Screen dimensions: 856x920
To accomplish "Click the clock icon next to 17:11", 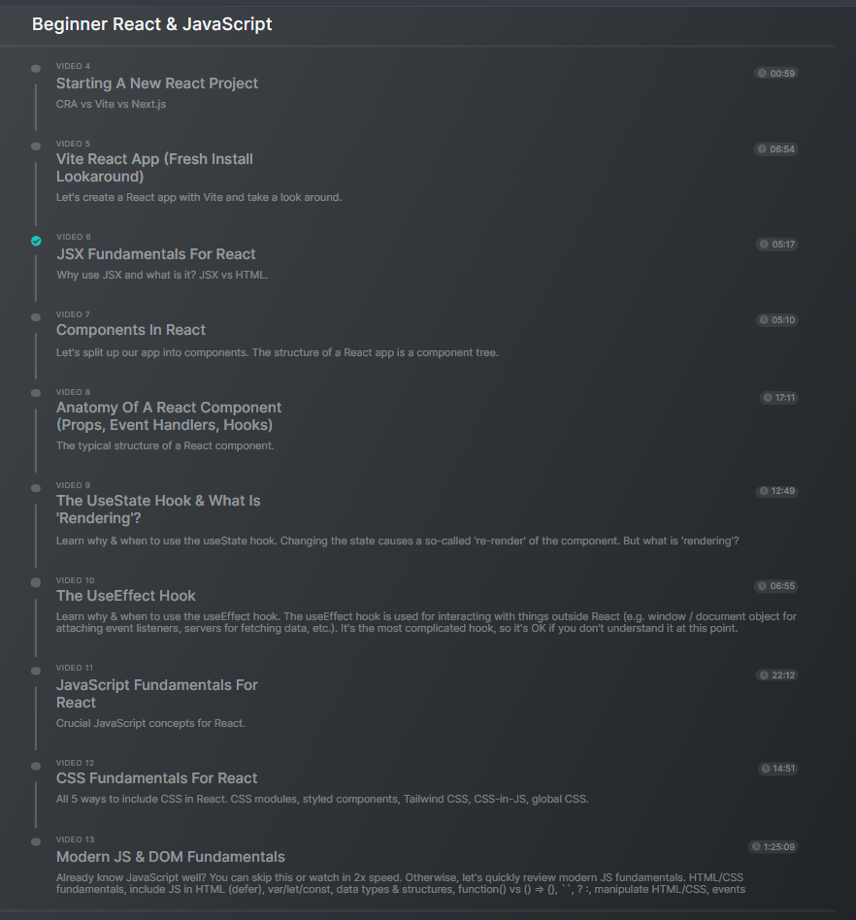I will pyautogui.click(x=768, y=398).
